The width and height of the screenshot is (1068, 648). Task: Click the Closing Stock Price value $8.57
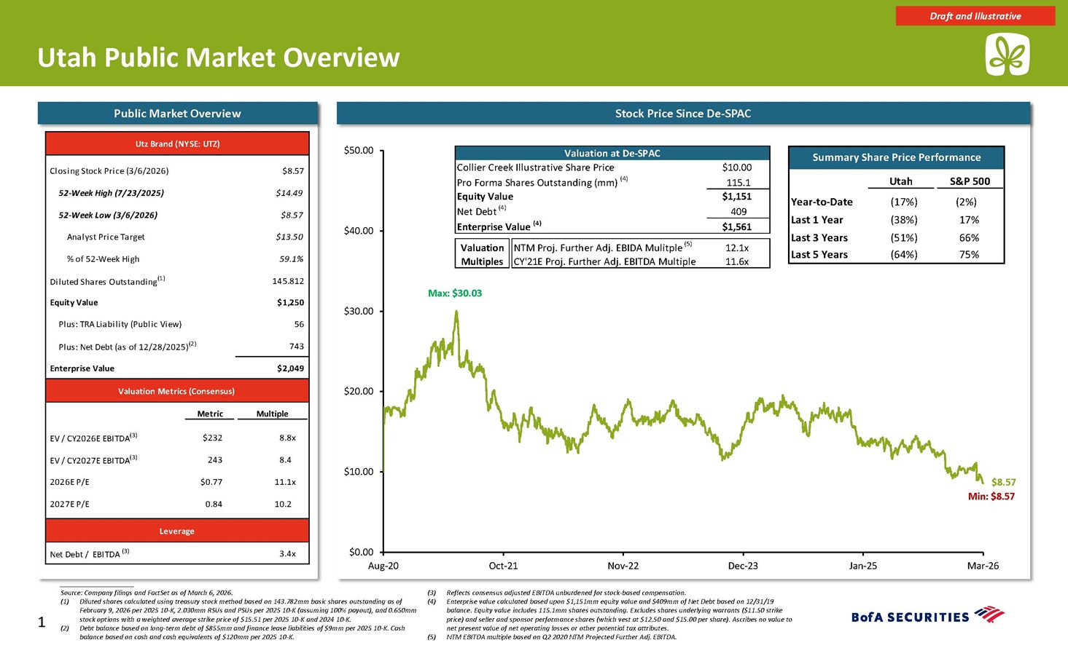tap(293, 171)
